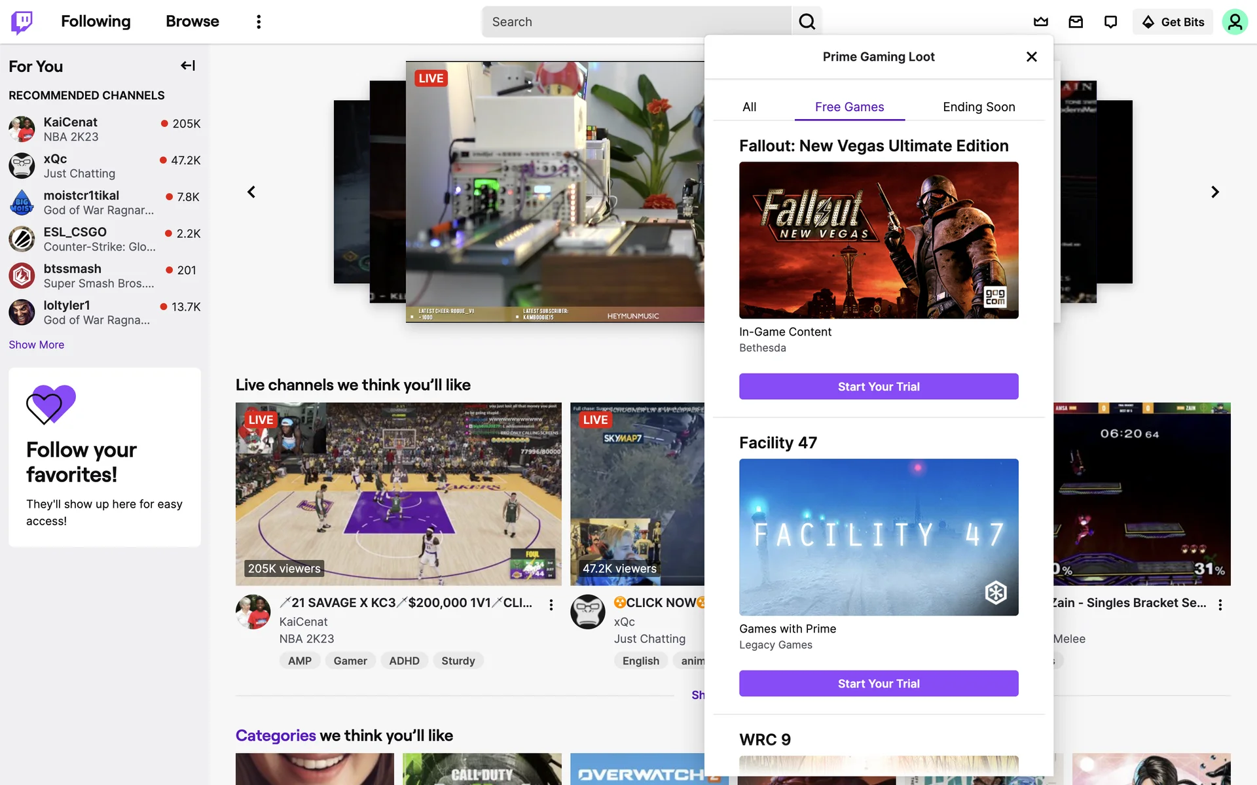Screen dimensions: 1257x785
Task: Open the Whispers chat bubble icon
Action: tap(1110, 22)
